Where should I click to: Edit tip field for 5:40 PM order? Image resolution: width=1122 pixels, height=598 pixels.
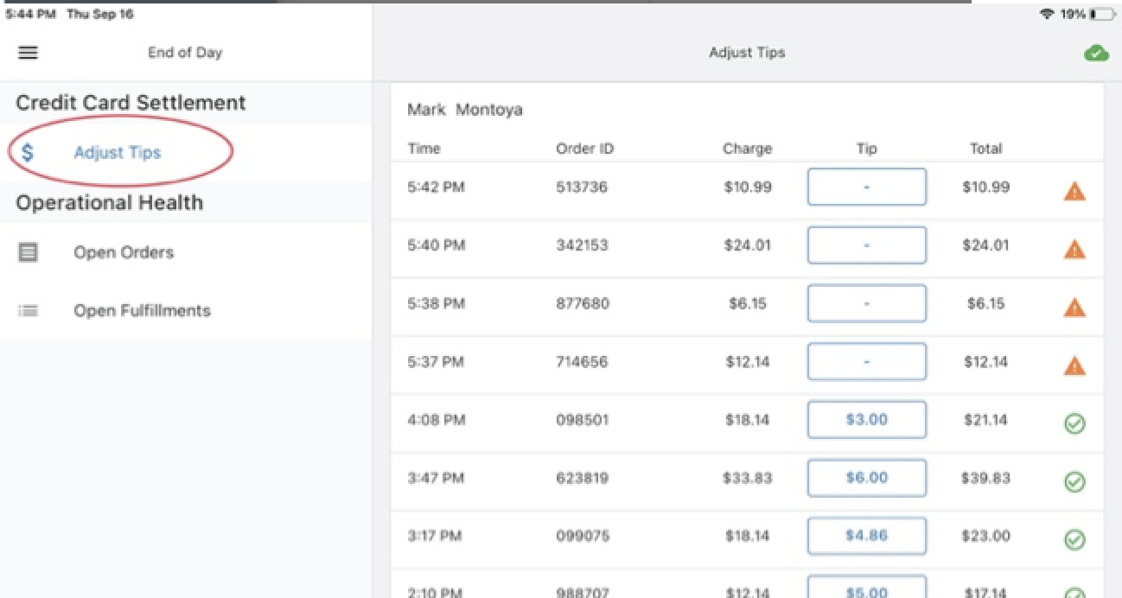click(866, 245)
